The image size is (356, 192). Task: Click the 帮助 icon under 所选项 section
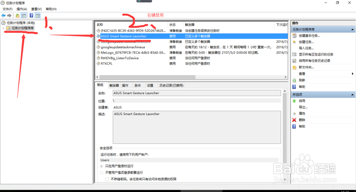[x=294, y=126]
